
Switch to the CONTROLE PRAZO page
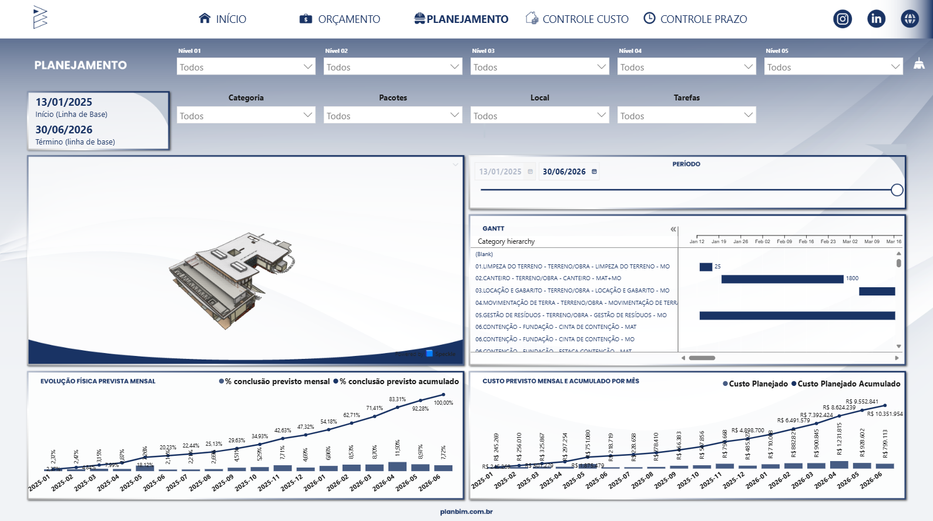pyautogui.click(x=696, y=19)
